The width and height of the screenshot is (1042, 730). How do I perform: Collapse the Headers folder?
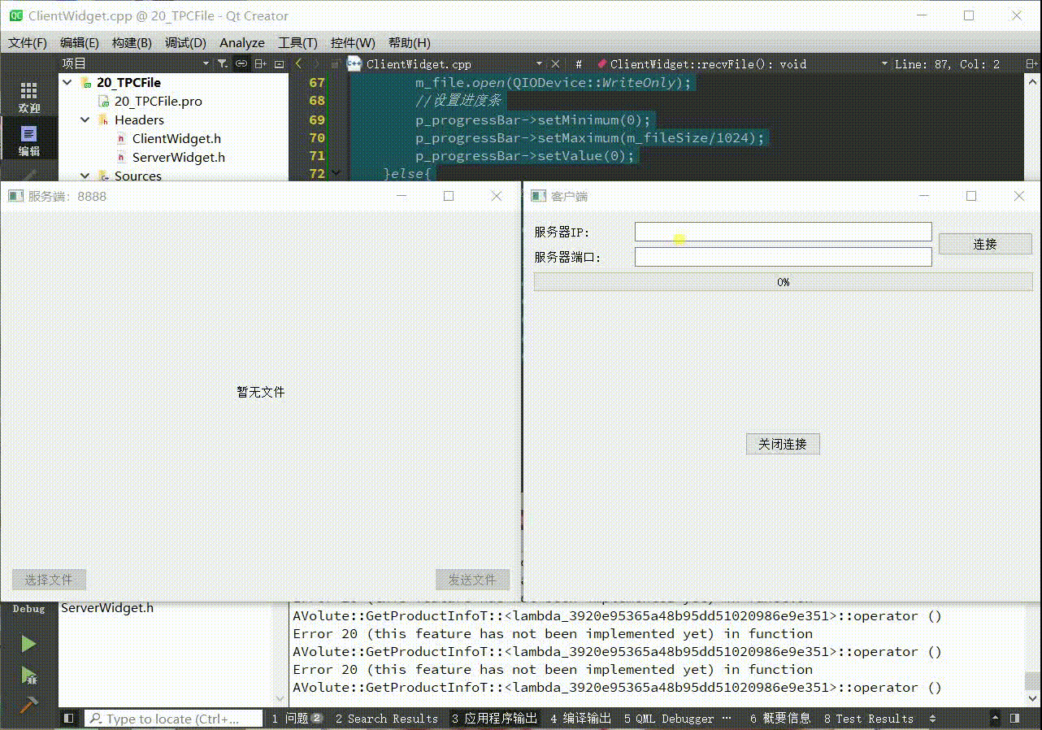[x=85, y=119]
